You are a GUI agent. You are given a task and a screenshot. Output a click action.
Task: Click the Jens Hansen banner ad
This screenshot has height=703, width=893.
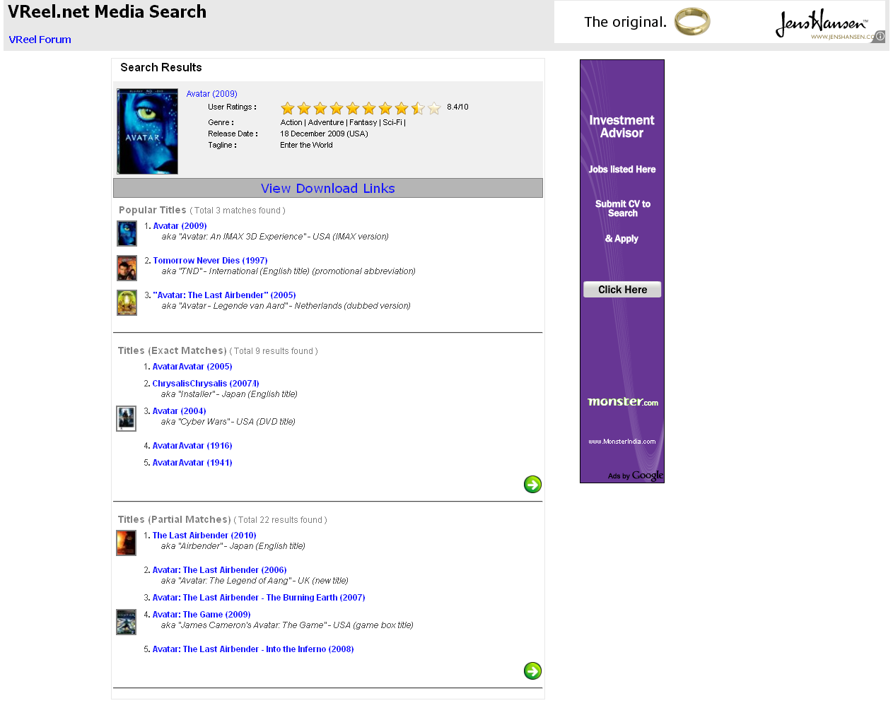pyautogui.click(x=719, y=22)
